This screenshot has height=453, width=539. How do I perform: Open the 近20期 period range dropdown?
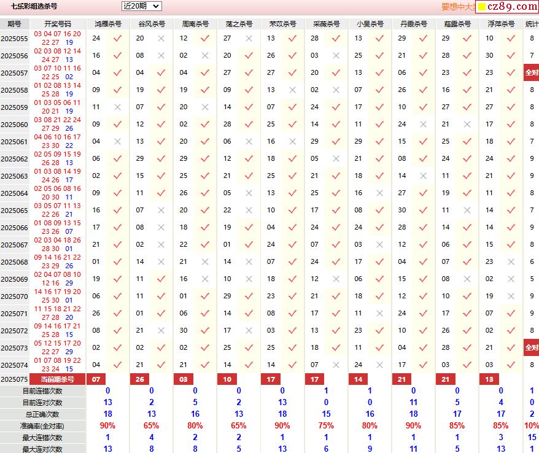click(141, 6)
